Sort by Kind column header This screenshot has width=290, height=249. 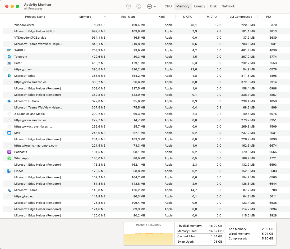point(162,17)
